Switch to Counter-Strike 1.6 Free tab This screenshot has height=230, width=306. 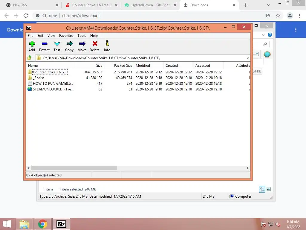tap(92, 5)
